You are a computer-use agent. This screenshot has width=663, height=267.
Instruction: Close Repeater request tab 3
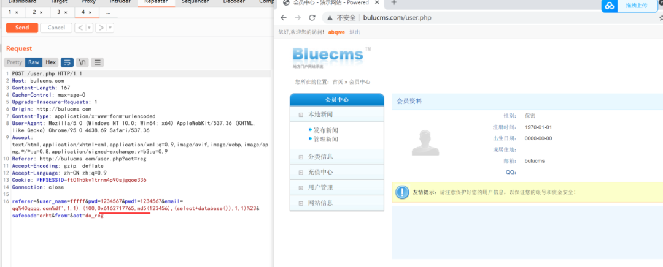66,13
